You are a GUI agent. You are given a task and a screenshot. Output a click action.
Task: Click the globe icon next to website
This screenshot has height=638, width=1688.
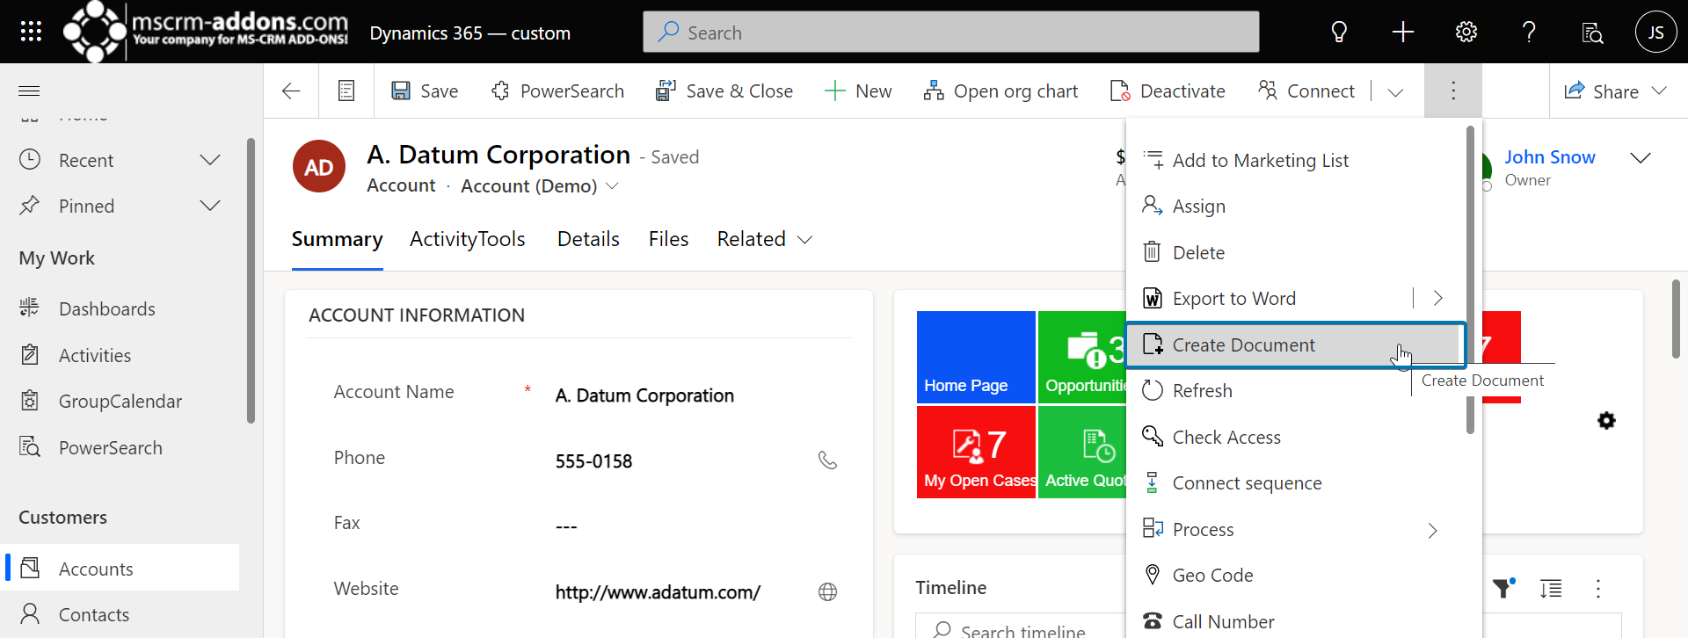(x=827, y=591)
